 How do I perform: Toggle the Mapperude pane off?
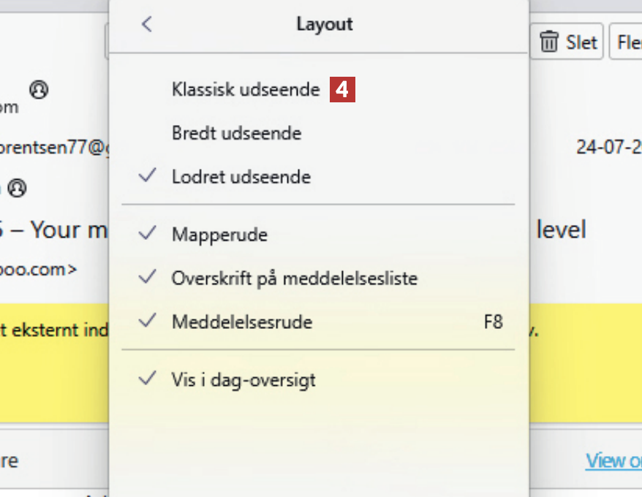[x=219, y=235]
